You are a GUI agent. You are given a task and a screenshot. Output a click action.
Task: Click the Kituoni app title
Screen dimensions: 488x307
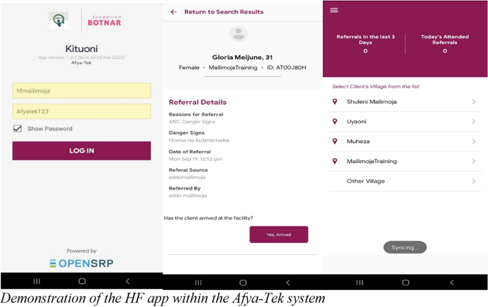[x=81, y=49]
